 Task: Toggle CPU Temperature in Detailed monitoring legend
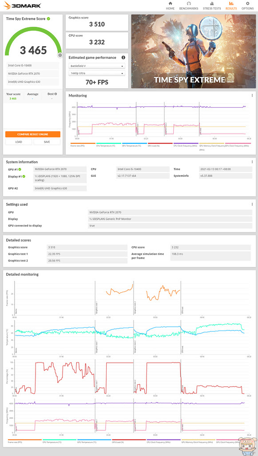pos(60,441)
